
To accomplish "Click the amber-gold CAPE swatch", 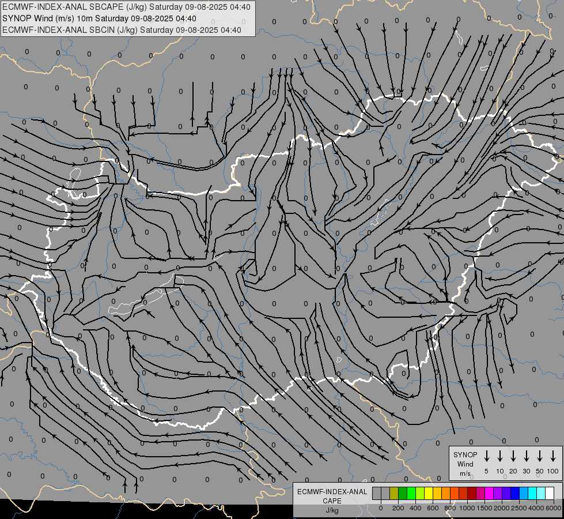I will pyautogui.click(x=437, y=493).
